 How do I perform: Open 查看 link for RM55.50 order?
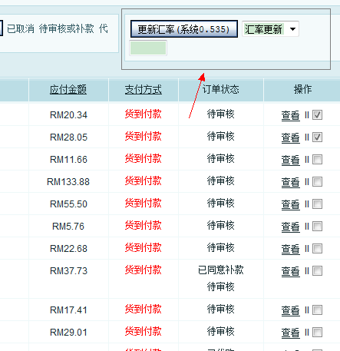[291, 204]
